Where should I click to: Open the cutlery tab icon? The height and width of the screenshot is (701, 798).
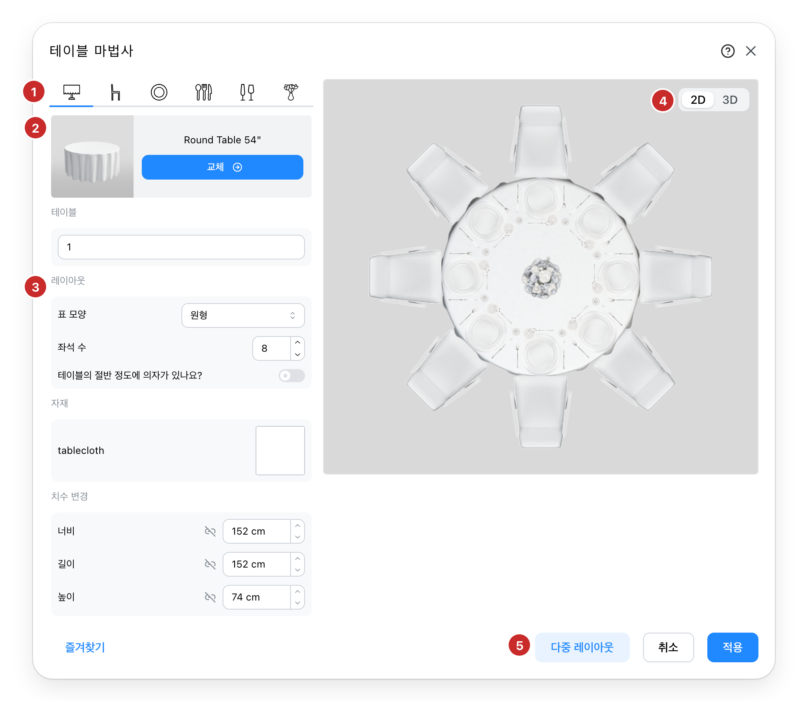pyautogui.click(x=203, y=92)
